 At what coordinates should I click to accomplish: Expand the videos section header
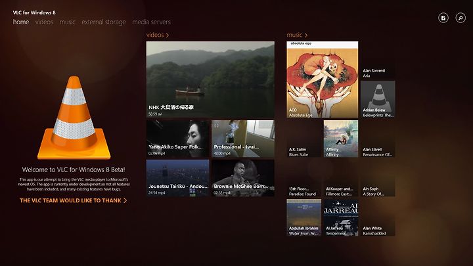pyautogui.click(x=158, y=35)
